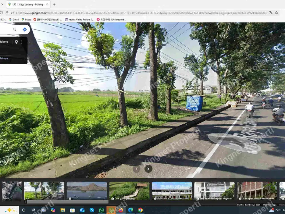Click the bookmark star in address bar
Image resolution: width=285 pixels, height=214 pixels.
click(276, 13)
